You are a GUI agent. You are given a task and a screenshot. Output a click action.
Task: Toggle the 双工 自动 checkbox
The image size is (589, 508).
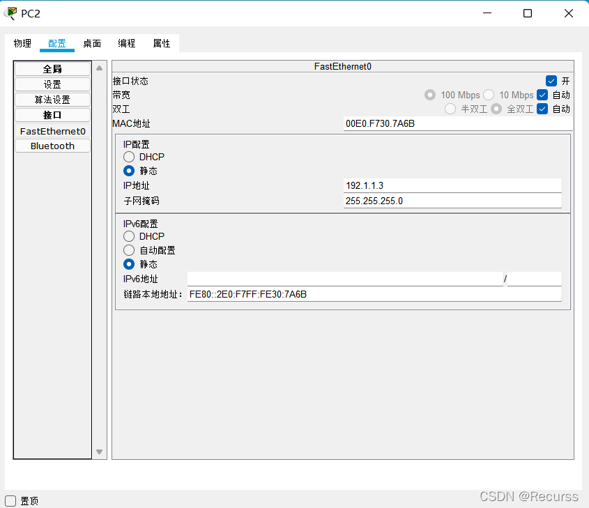pyautogui.click(x=542, y=109)
